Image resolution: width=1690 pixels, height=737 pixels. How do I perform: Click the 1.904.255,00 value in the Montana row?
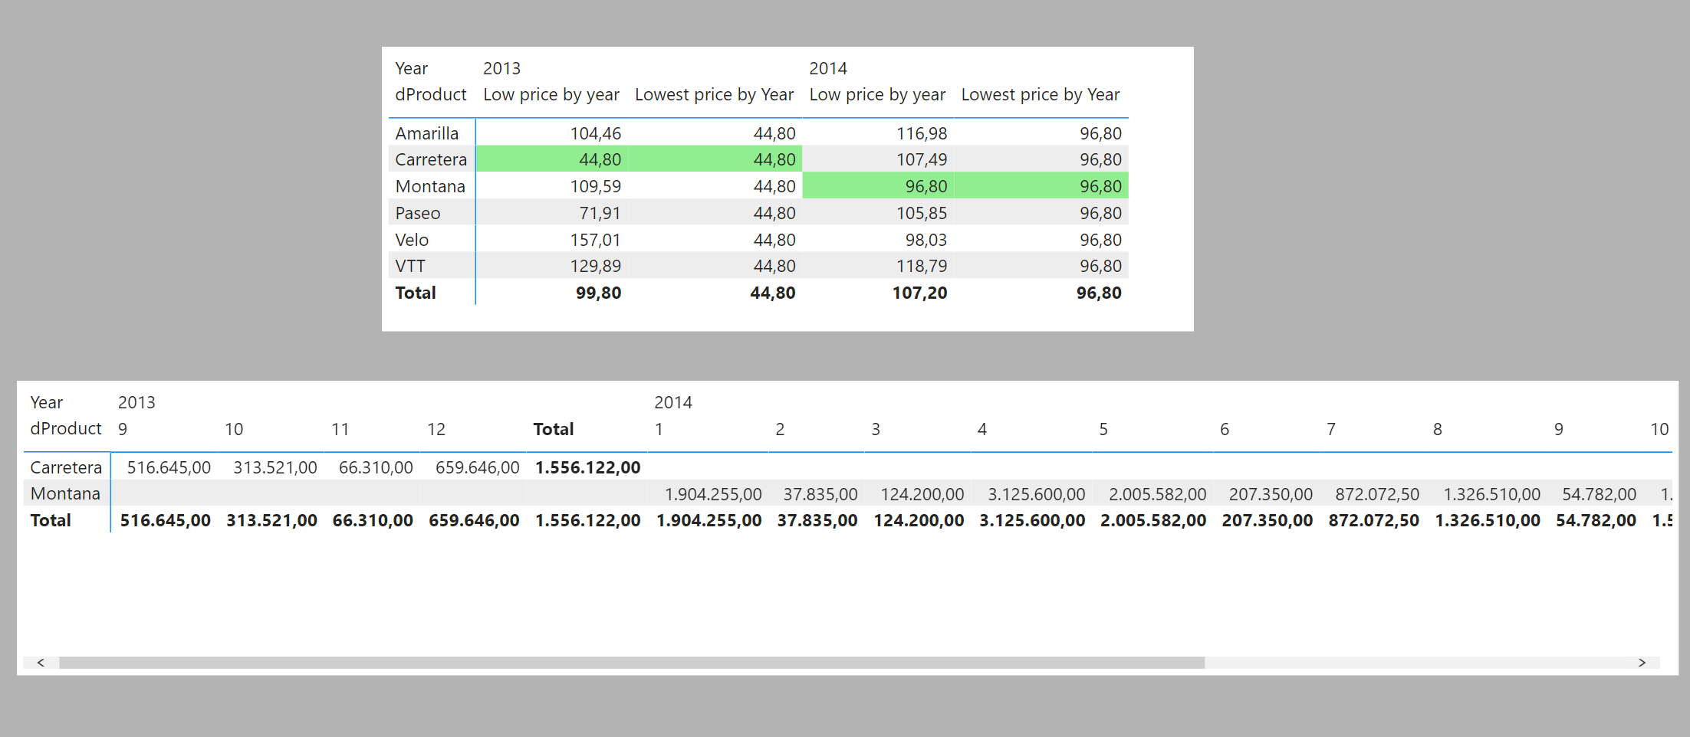pos(713,494)
